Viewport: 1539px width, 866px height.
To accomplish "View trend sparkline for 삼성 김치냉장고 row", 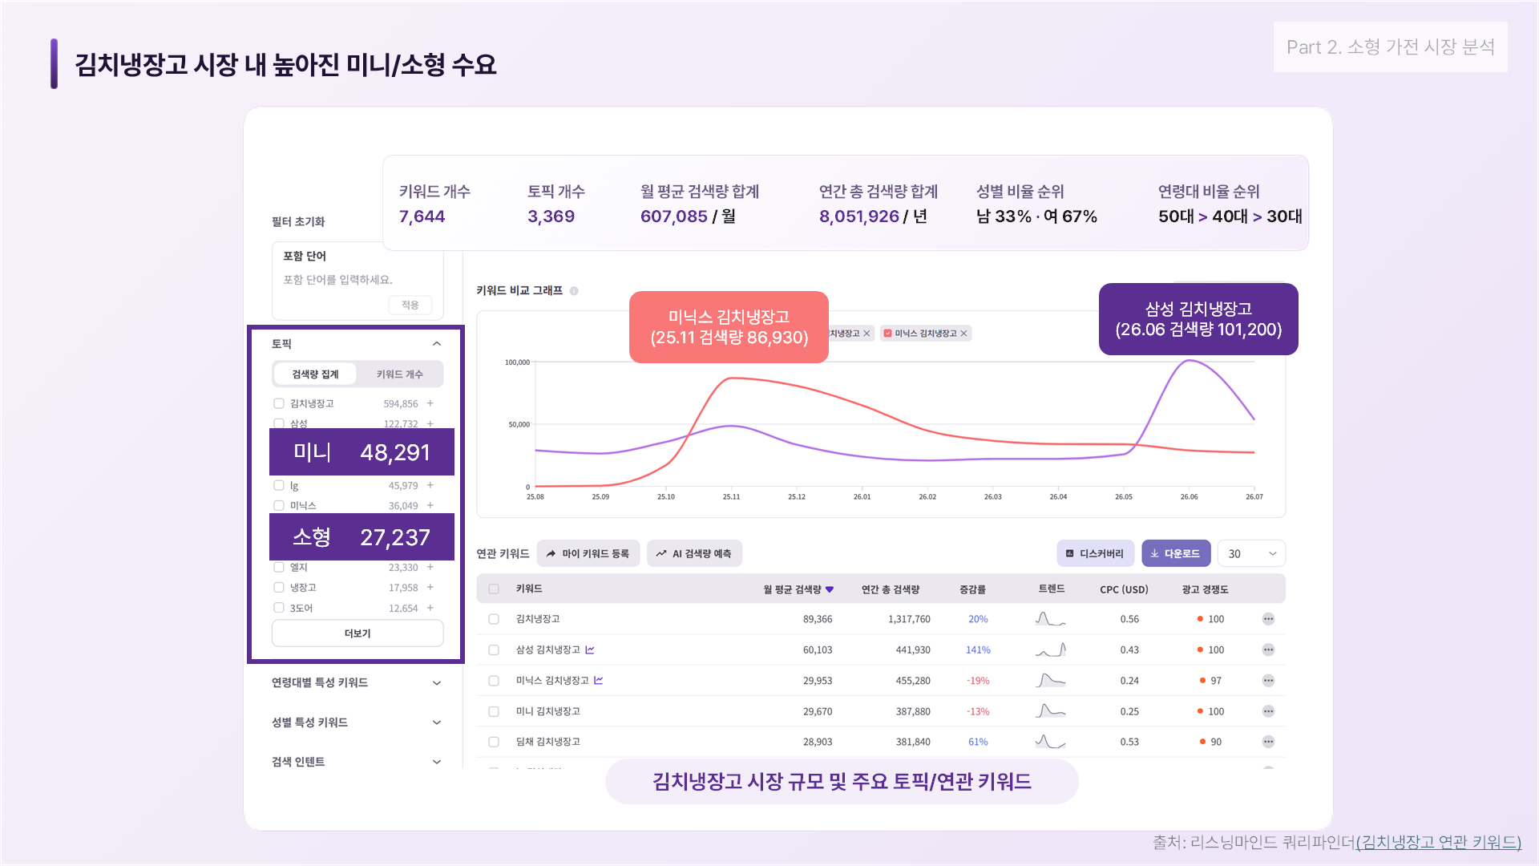I will coord(1050,649).
